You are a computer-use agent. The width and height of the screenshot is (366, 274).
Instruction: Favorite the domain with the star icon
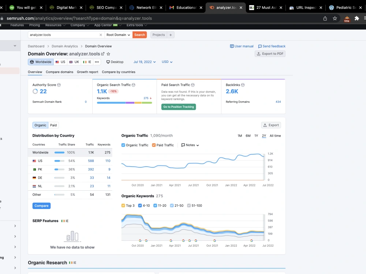pos(108,54)
